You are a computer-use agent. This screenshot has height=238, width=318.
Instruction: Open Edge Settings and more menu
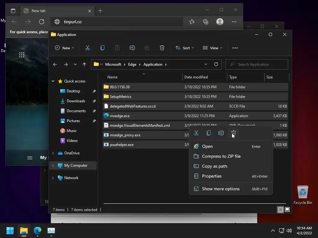click(234, 22)
